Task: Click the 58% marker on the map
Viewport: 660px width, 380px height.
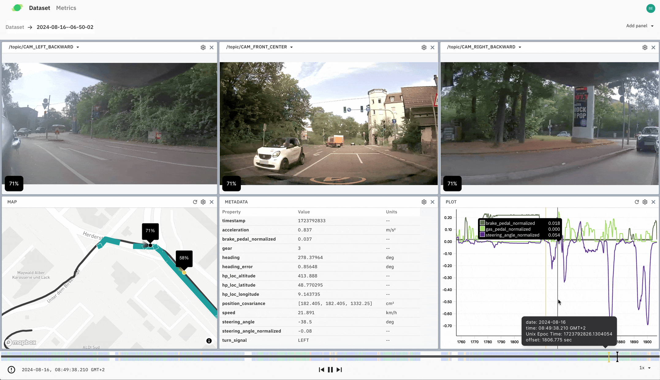Action: tap(184, 258)
